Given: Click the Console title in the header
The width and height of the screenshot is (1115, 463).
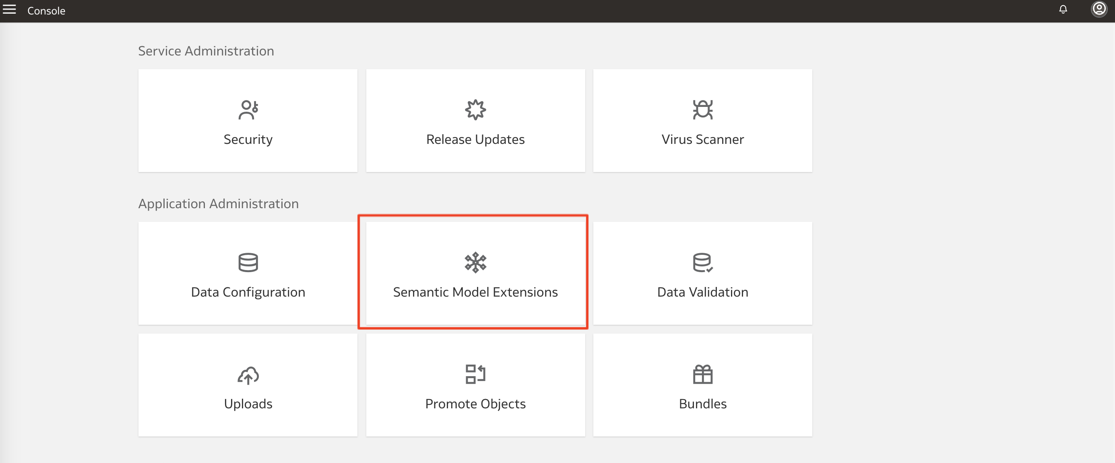Looking at the screenshot, I should tap(46, 10).
